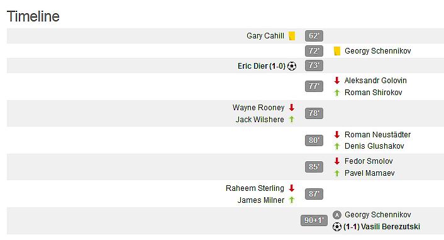Open Eric Dier (1-0) player link

pyautogui.click(x=262, y=66)
